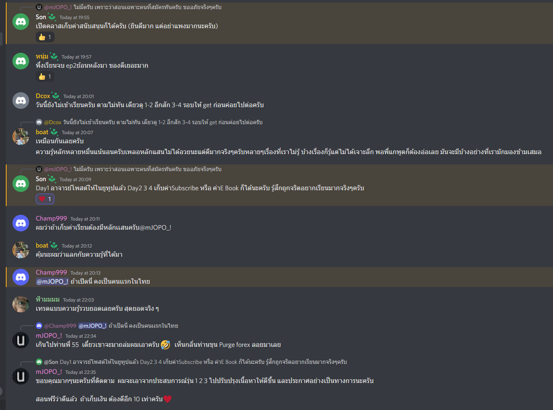Viewport: 553px width, 410px height.
Task: Click the red heart emoji ending the last message
Action: tap(167, 399)
